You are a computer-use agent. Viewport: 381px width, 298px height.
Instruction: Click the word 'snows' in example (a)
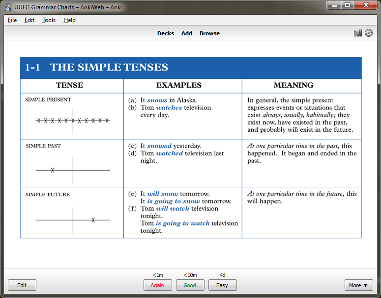coord(157,100)
